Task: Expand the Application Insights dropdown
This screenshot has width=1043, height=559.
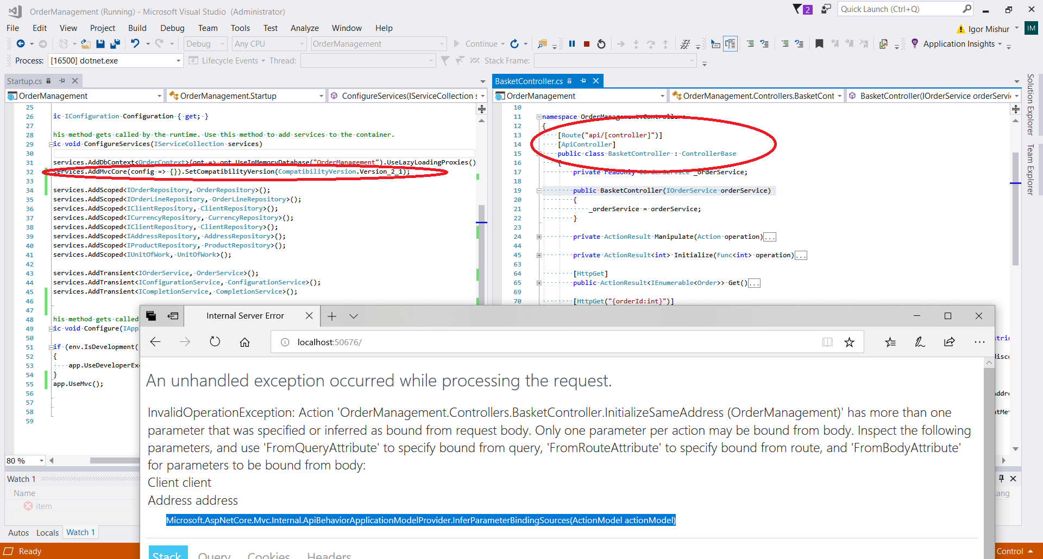Action: click(x=1000, y=44)
